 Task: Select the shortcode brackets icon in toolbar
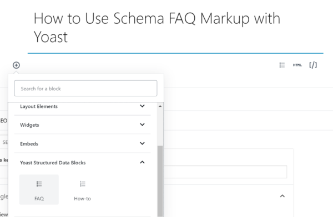(x=313, y=65)
